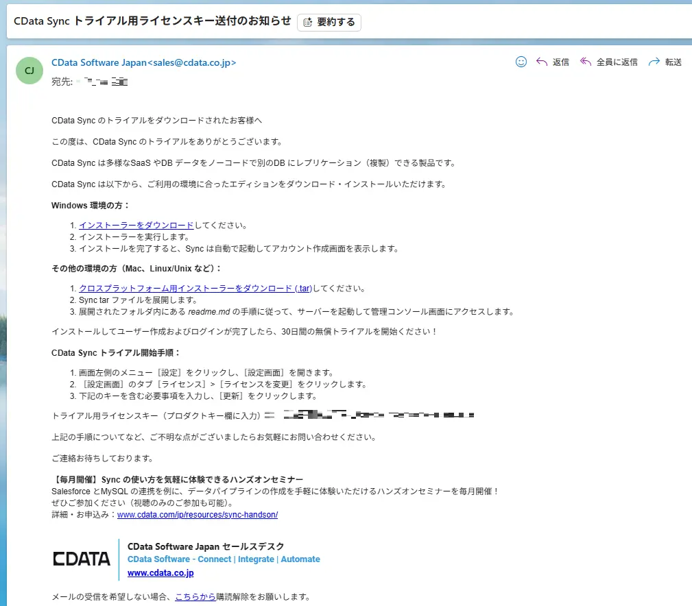Open the インストーラーをダウンロード link
The height and width of the screenshot is (606, 692).
pyautogui.click(x=136, y=226)
